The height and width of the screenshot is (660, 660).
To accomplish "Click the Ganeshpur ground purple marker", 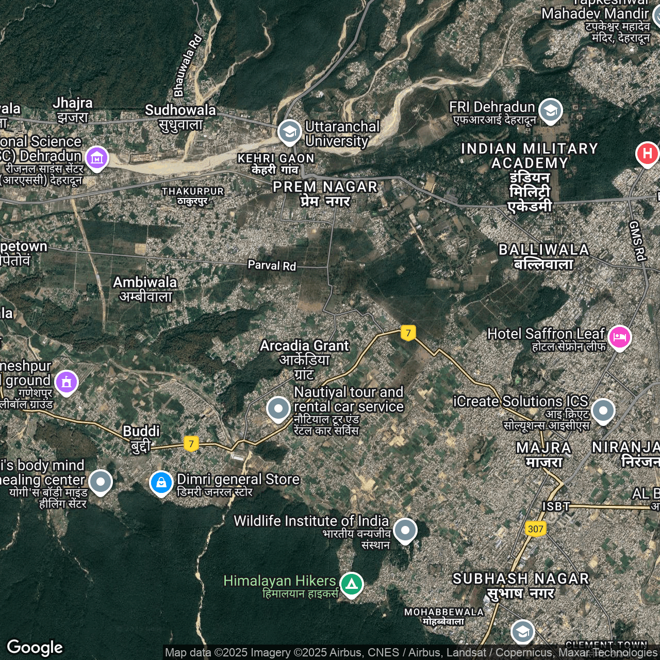I will click(x=67, y=382).
